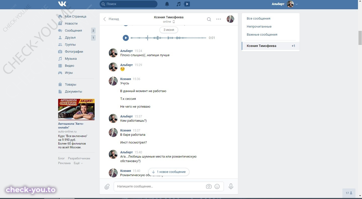Click the video play icon in header
Viewport: 362px width, 199px height.
pos(187,4)
